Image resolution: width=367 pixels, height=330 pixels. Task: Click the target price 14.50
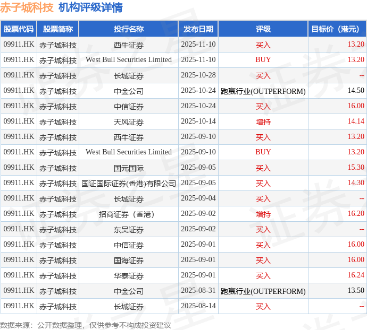pos(356,91)
